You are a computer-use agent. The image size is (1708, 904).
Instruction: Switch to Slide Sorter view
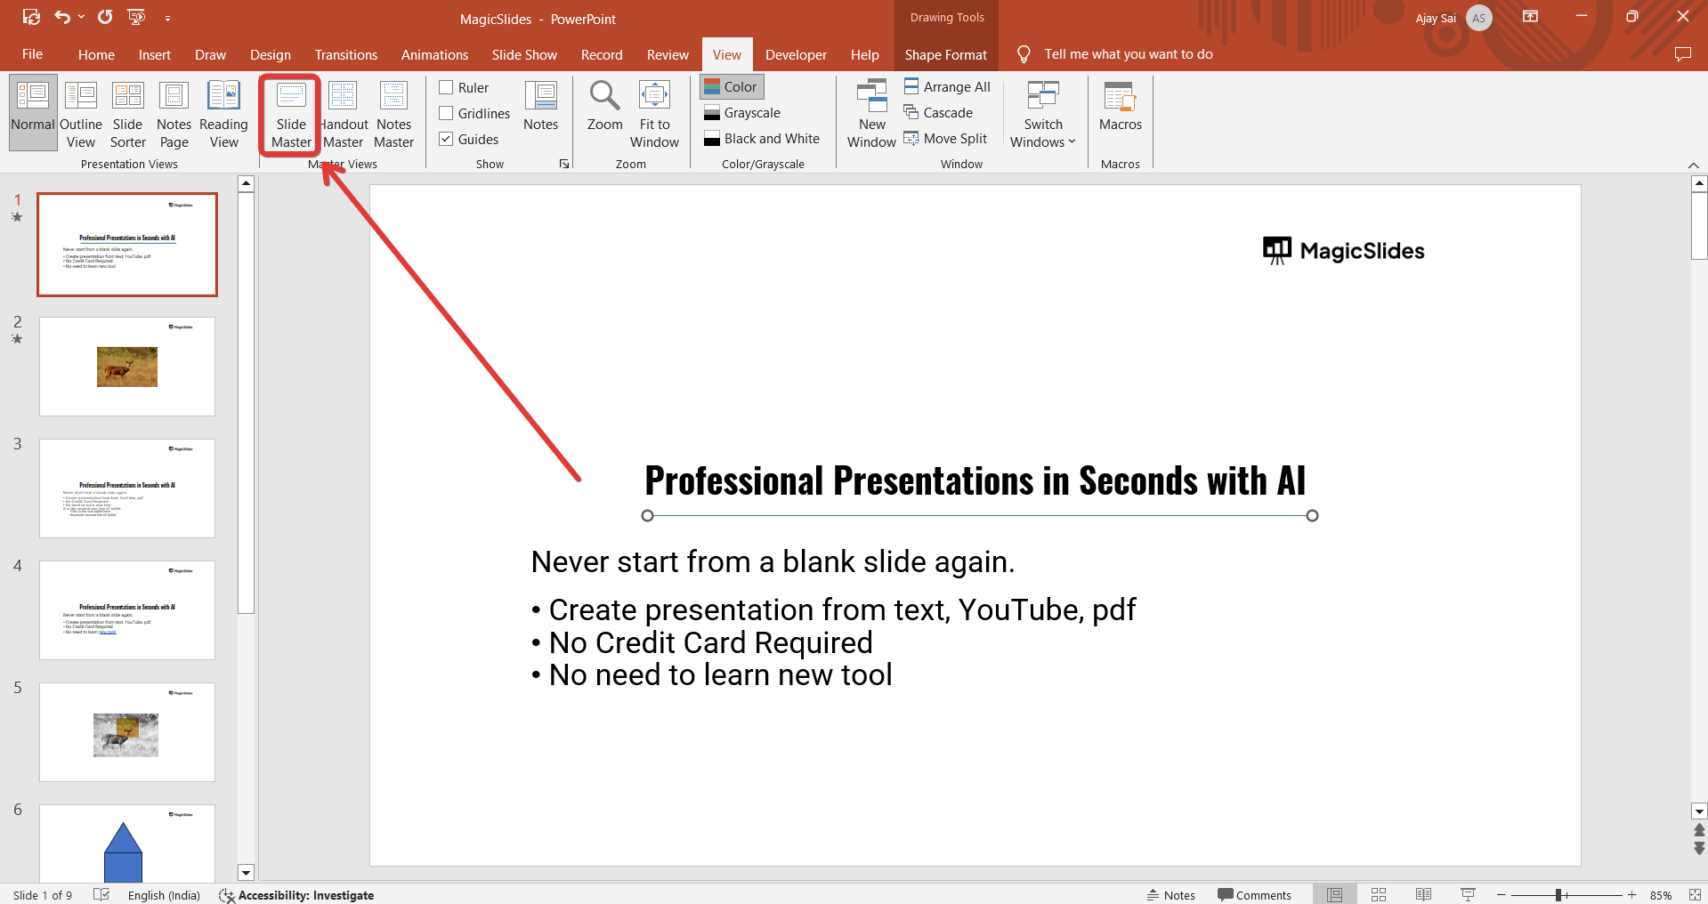point(127,114)
